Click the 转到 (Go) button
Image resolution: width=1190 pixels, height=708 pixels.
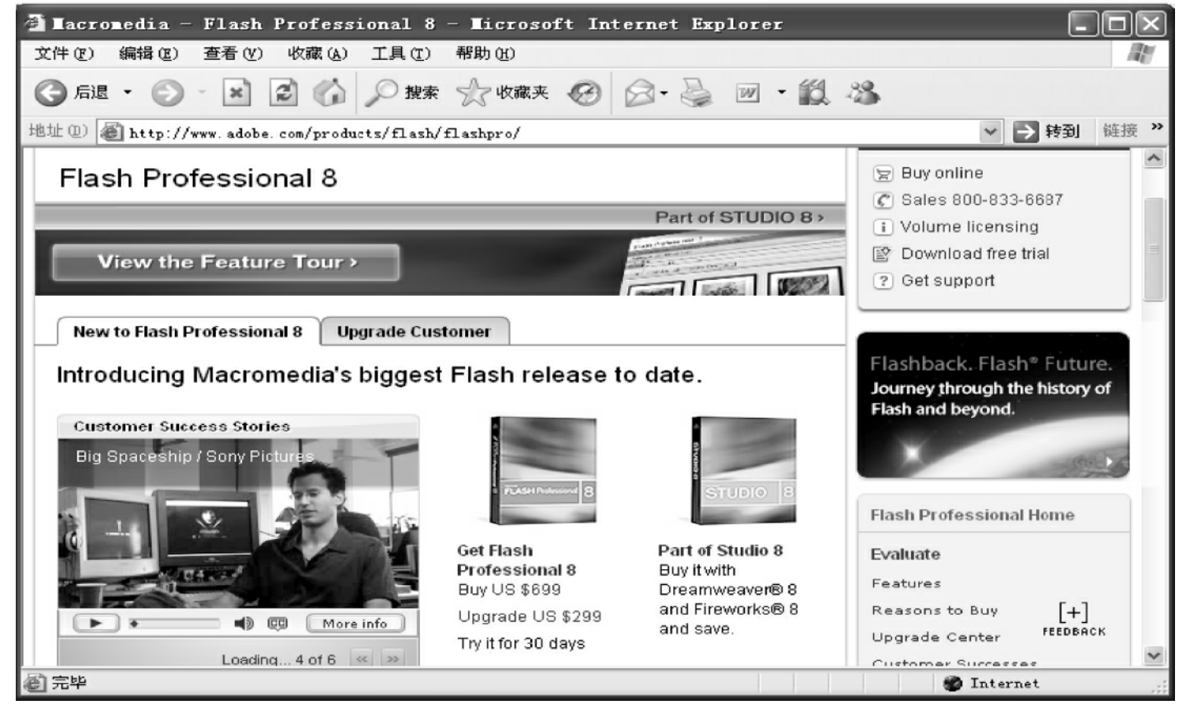(1047, 132)
